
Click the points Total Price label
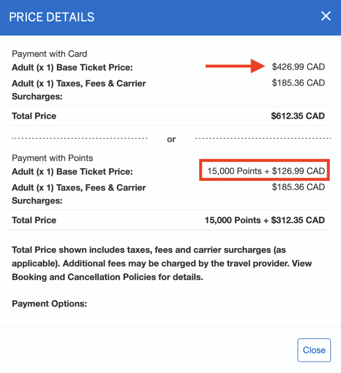(34, 220)
